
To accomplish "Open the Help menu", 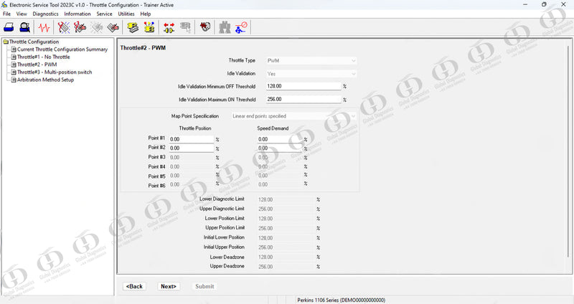I will pyautogui.click(x=146, y=14).
